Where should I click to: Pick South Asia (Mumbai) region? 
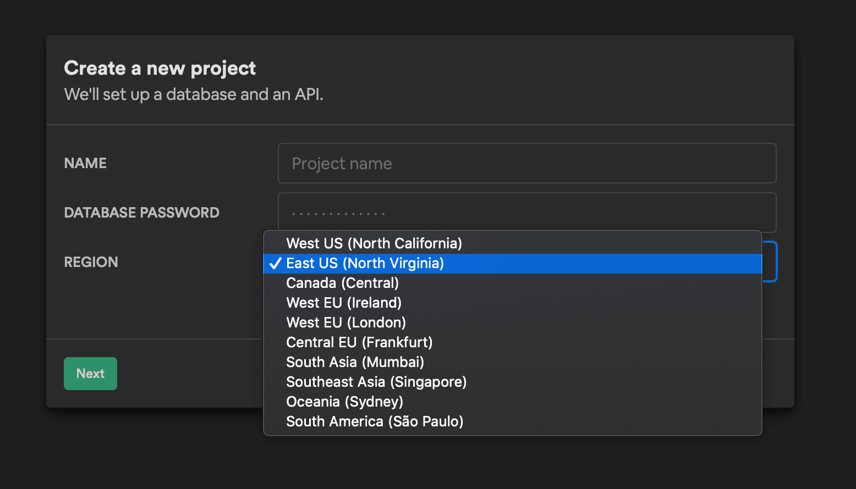[x=355, y=362]
